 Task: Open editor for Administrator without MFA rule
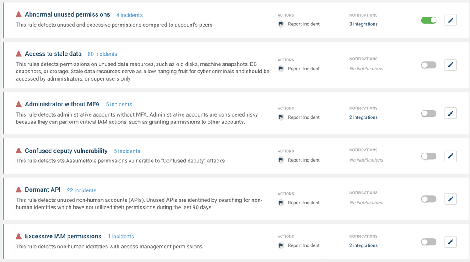450,113
